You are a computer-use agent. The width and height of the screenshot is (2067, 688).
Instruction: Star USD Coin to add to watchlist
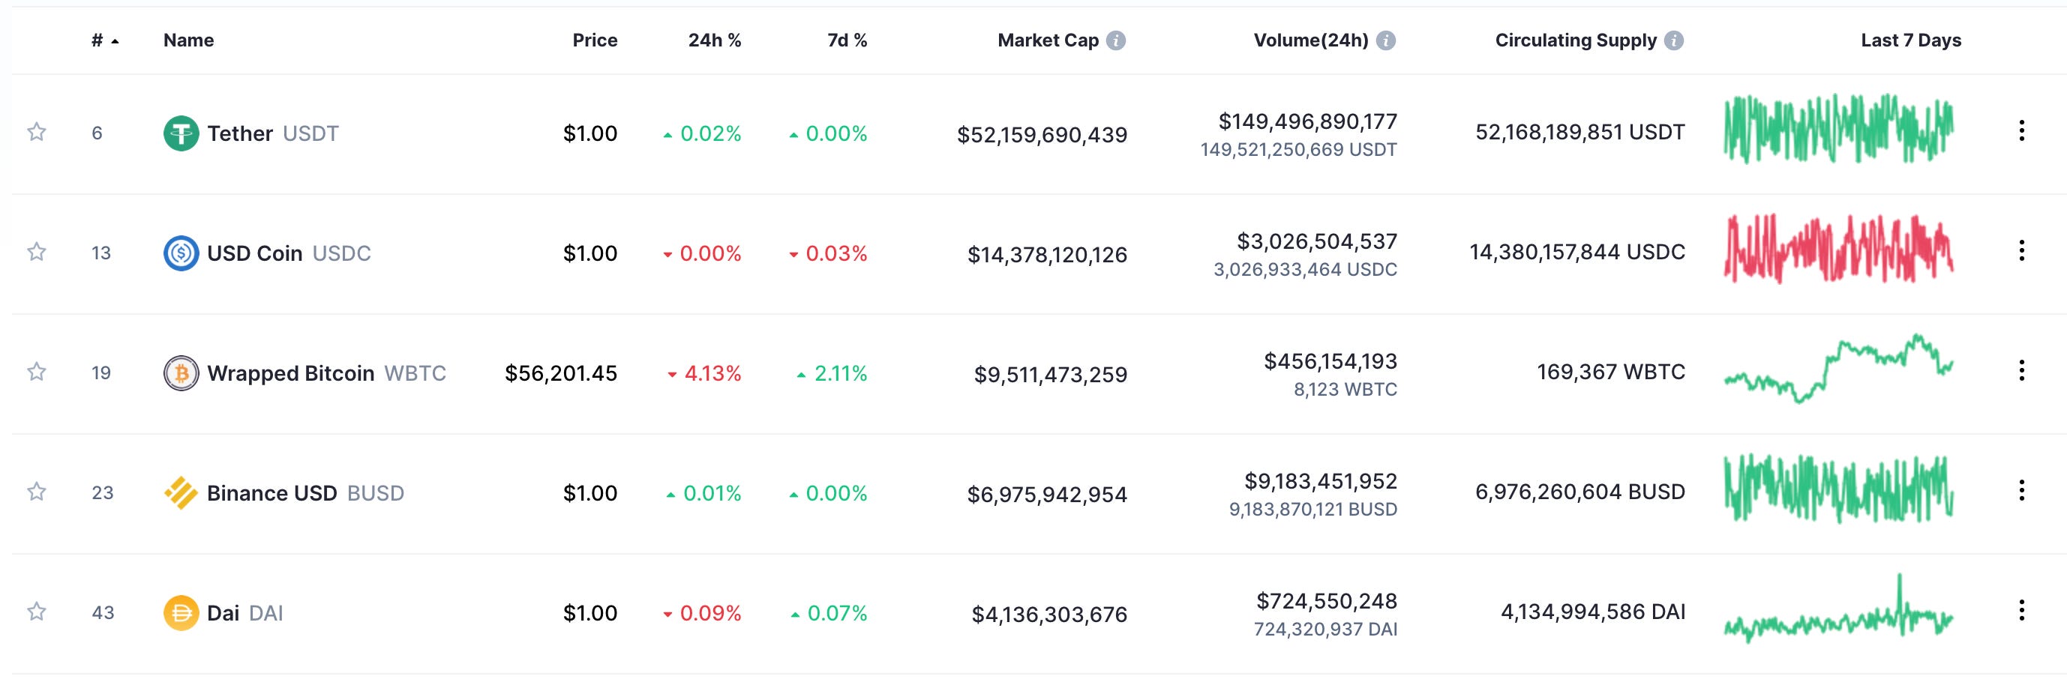click(x=36, y=252)
